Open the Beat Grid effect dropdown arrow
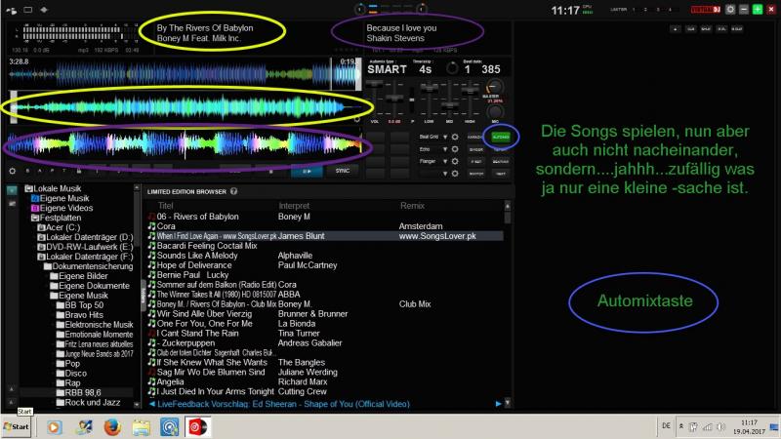The width and height of the screenshot is (781, 439). click(x=445, y=137)
